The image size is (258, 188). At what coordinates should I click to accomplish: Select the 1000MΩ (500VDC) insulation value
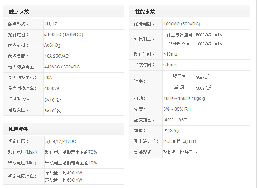coord(182,24)
